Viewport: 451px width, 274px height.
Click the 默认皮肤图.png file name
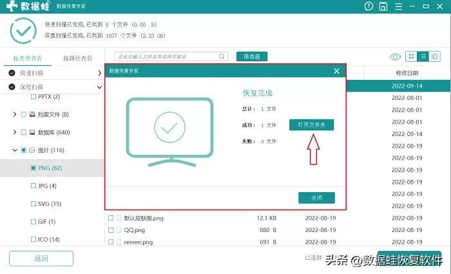pyautogui.click(x=144, y=218)
